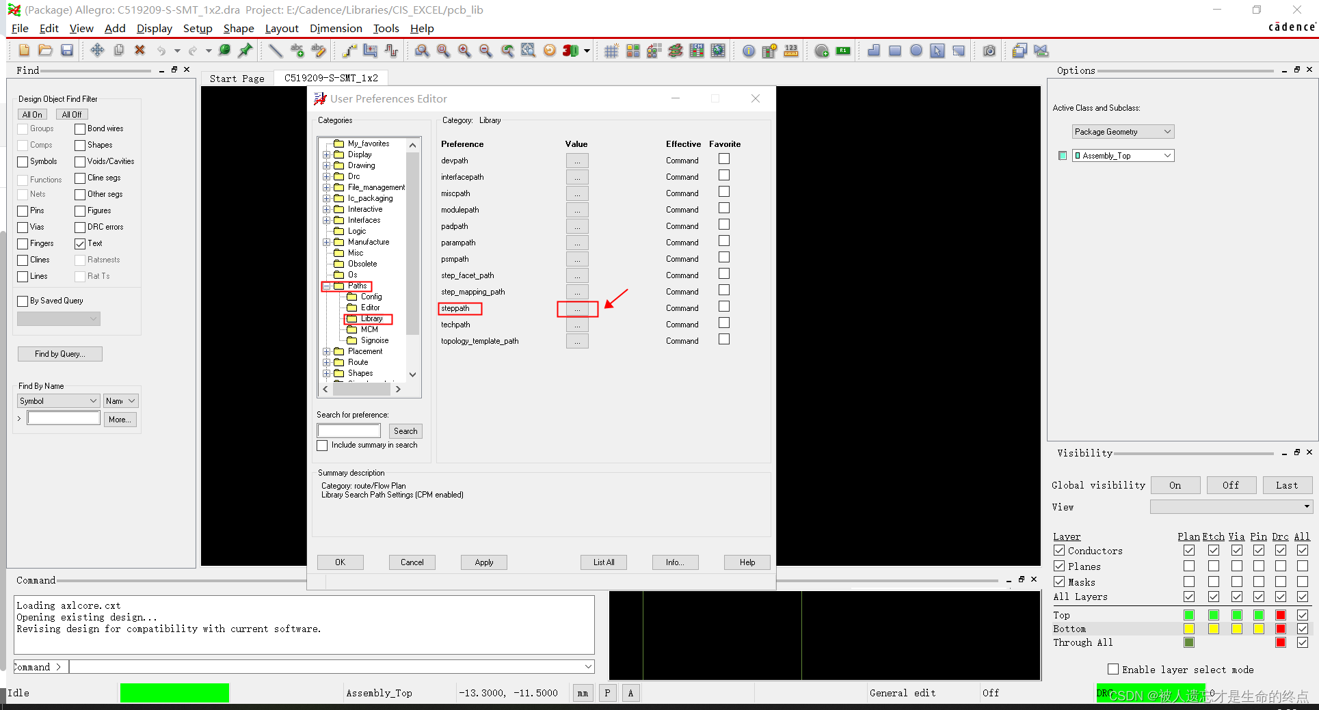Expand the Placement category node
This screenshot has width=1319, height=710.
(327, 351)
